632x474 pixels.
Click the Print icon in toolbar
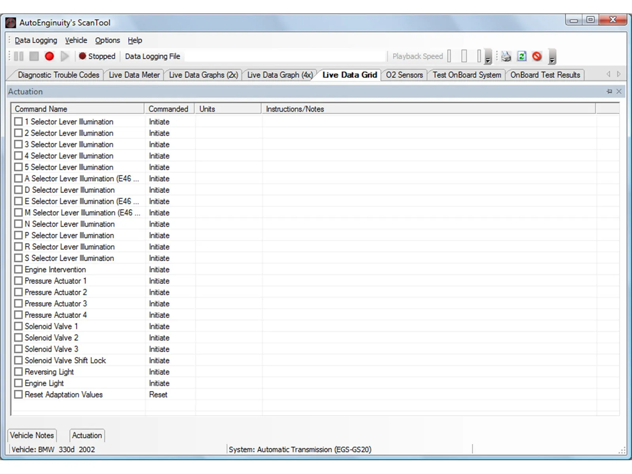click(x=506, y=56)
